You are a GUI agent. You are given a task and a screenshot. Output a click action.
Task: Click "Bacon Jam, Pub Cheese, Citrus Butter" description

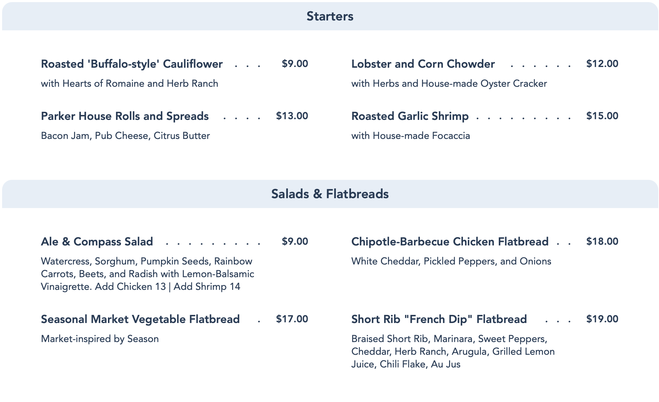[125, 136]
